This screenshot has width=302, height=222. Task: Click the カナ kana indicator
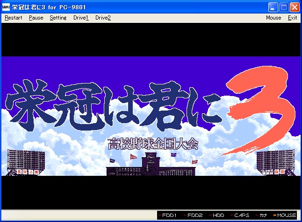pyautogui.click(x=263, y=215)
